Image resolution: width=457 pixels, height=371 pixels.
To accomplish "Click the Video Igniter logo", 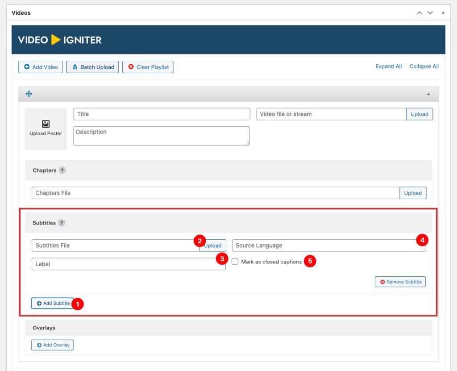I will click(60, 40).
